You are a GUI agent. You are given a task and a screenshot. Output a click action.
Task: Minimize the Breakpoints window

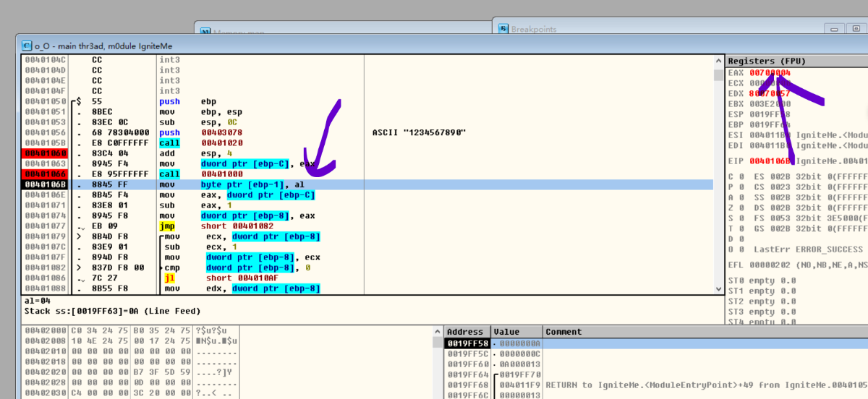(835, 29)
